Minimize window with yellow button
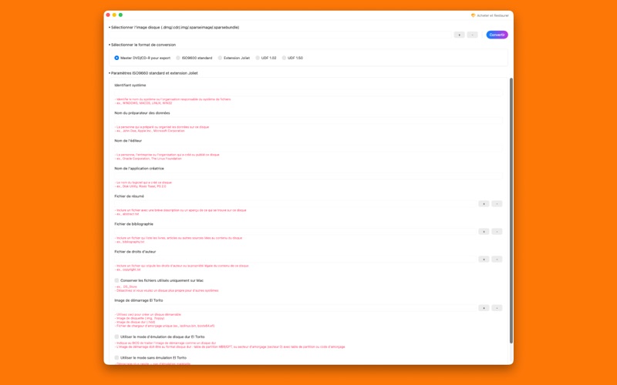 pyautogui.click(x=114, y=15)
